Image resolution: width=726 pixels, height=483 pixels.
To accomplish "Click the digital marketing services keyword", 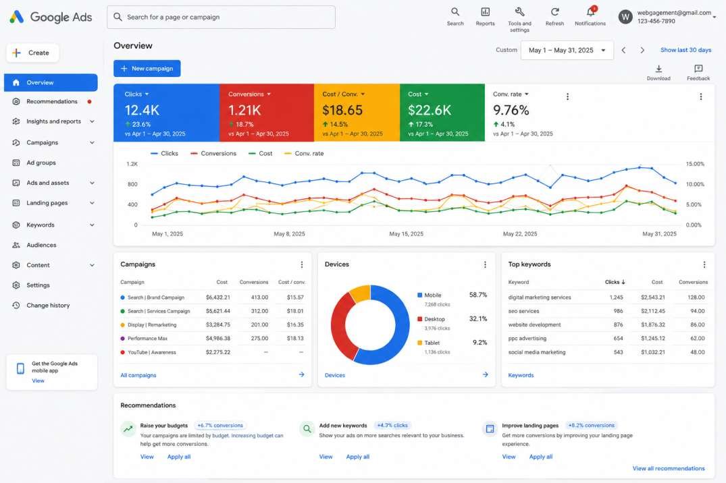I will coord(540,297).
